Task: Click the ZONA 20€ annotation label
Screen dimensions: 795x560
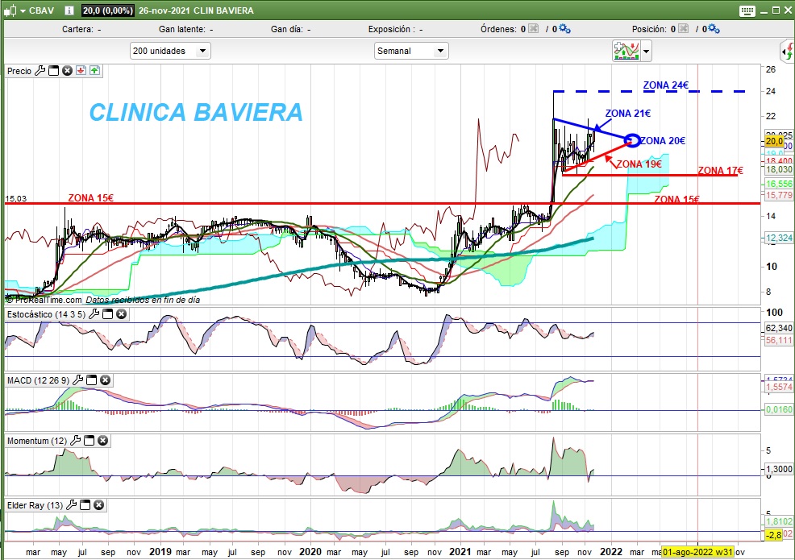Action: [x=664, y=141]
